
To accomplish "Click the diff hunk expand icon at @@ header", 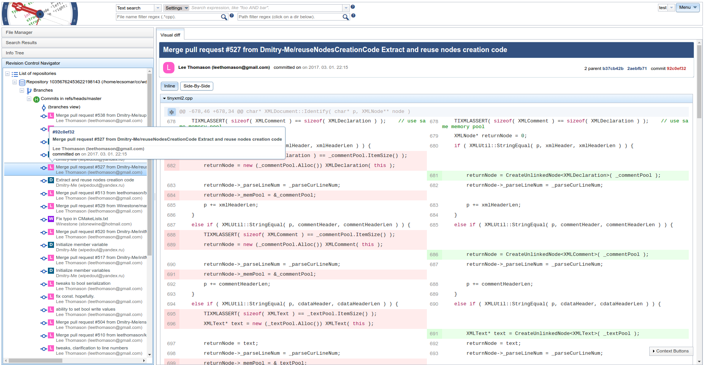I will pyautogui.click(x=171, y=112).
